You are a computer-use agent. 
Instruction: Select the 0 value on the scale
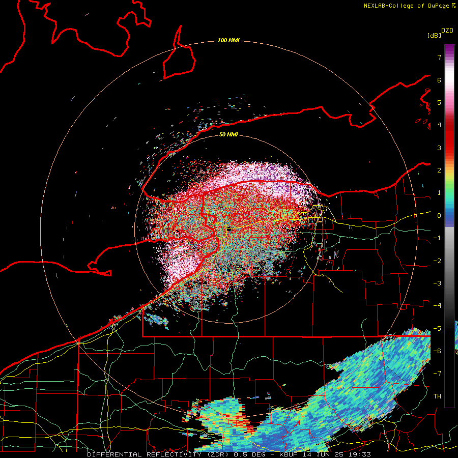click(x=439, y=216)
